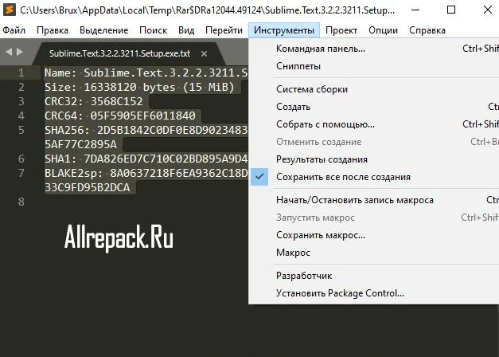499x357 pixels.
Task: Close the Инструменты menu
Action: click(x=284, y=30)
